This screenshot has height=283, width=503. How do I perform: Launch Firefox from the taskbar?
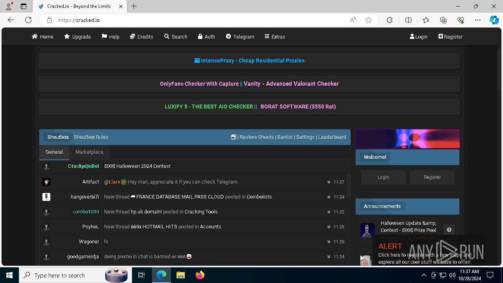tap(200, 275)
